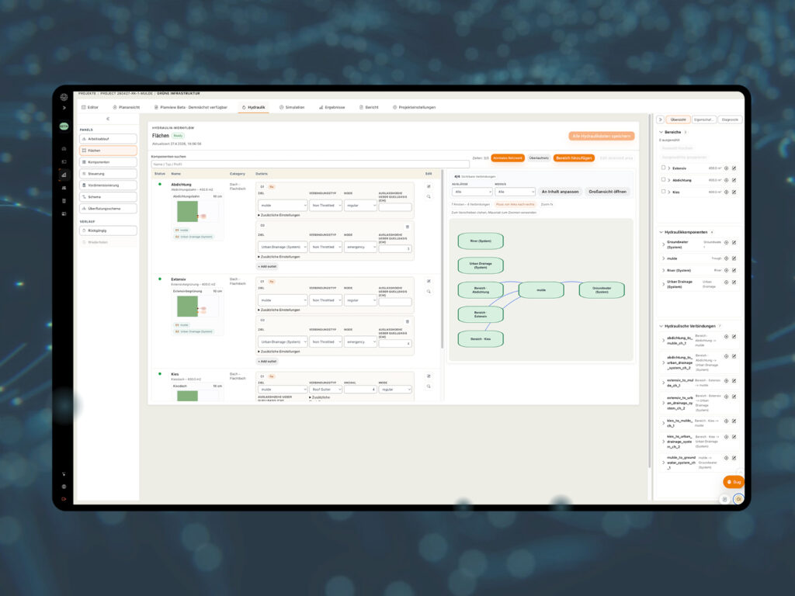Click the Komponenten suchen search field
Image resolution: width=795 pixels, height=596 pixels.
point(311,165)
